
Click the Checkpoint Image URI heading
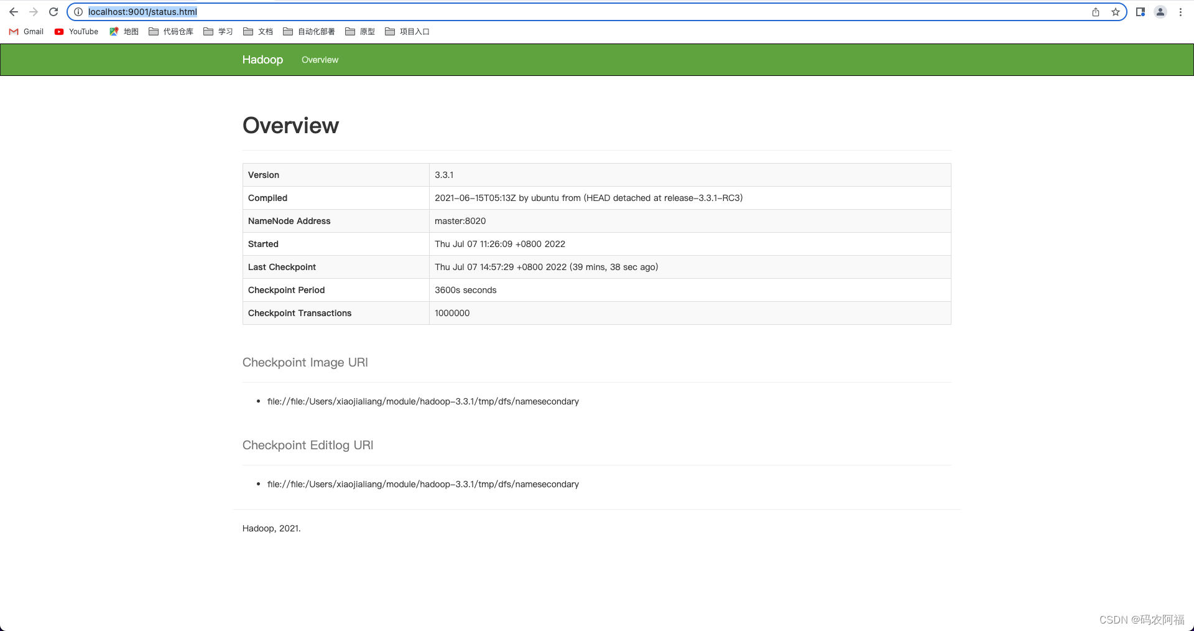pos(305,362)
